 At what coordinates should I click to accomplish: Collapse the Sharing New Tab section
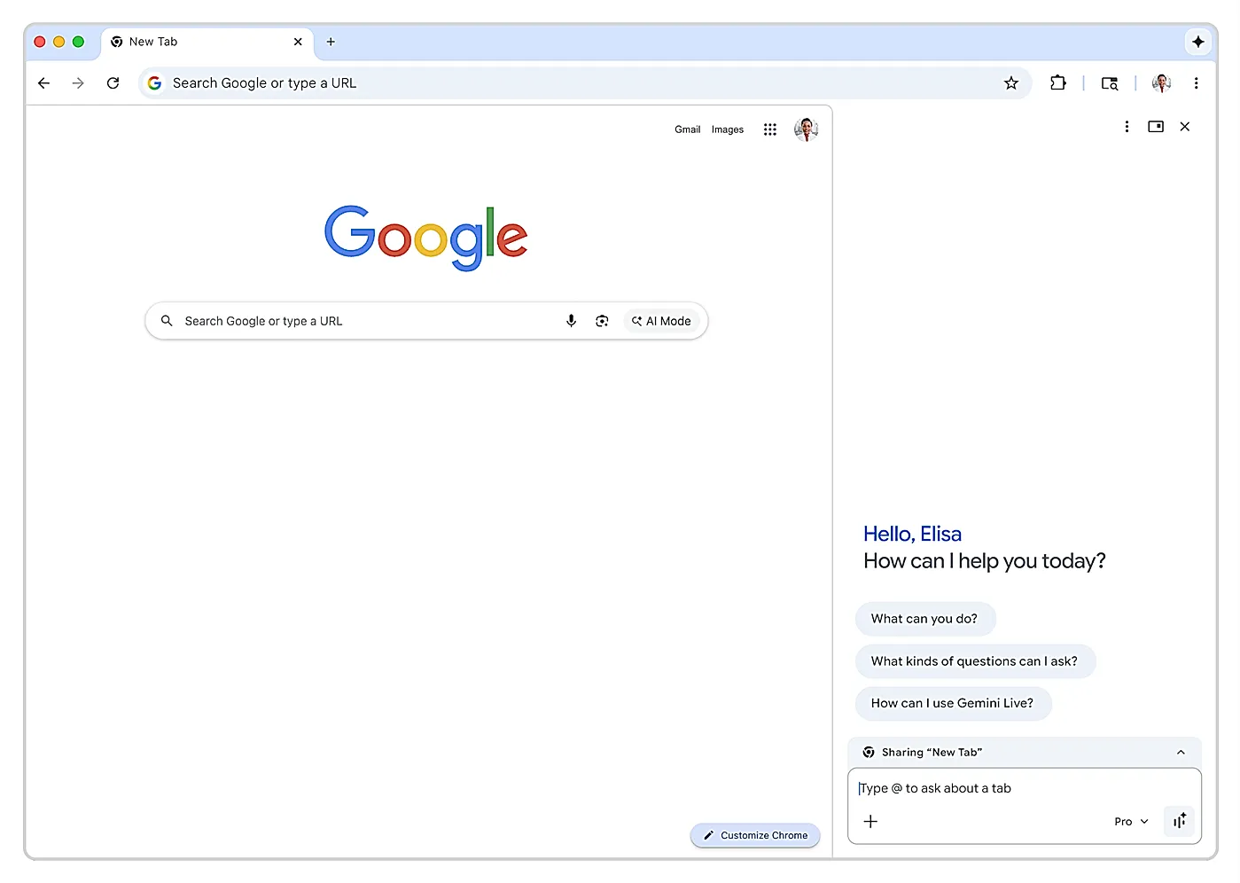pyautogui.click(x=1181, y=752)
